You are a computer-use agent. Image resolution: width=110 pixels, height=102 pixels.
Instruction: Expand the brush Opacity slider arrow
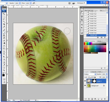click(20, 3)
